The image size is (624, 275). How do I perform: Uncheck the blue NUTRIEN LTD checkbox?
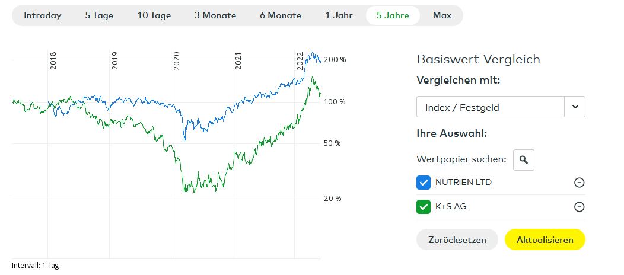point(424,183)
